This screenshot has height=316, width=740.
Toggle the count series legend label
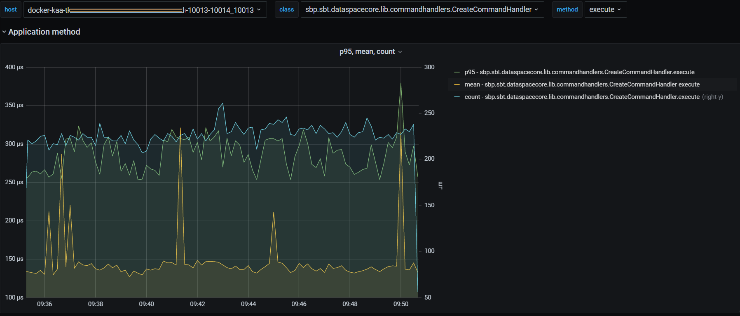pos(582,97)
